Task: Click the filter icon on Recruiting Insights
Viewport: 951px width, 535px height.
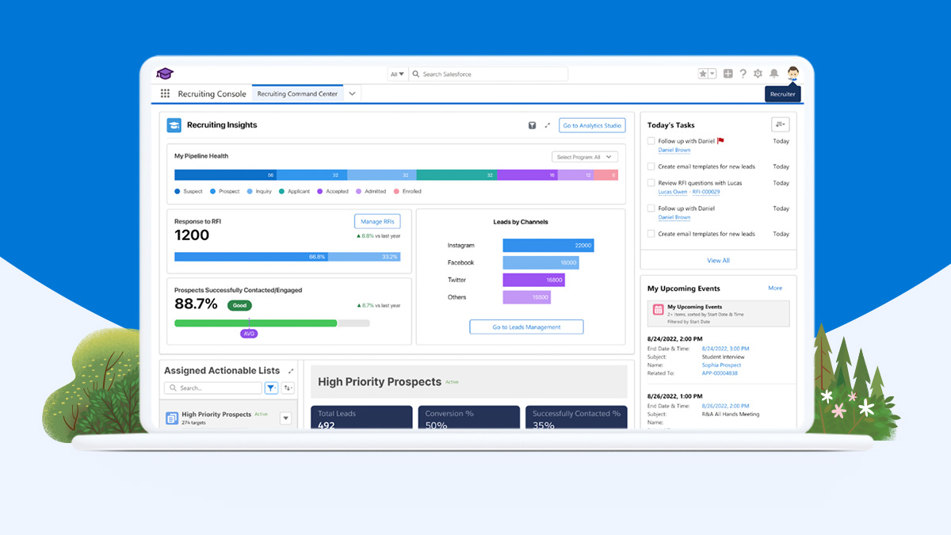Action: coord(532,125)
